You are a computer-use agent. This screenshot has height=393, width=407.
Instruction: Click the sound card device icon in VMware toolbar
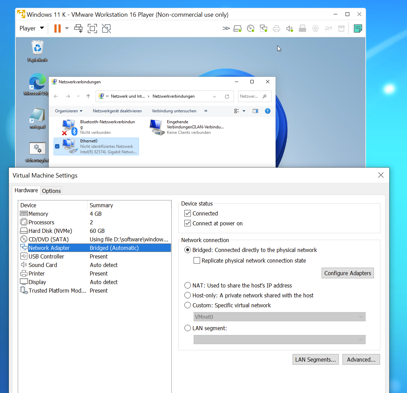[290, 28]
